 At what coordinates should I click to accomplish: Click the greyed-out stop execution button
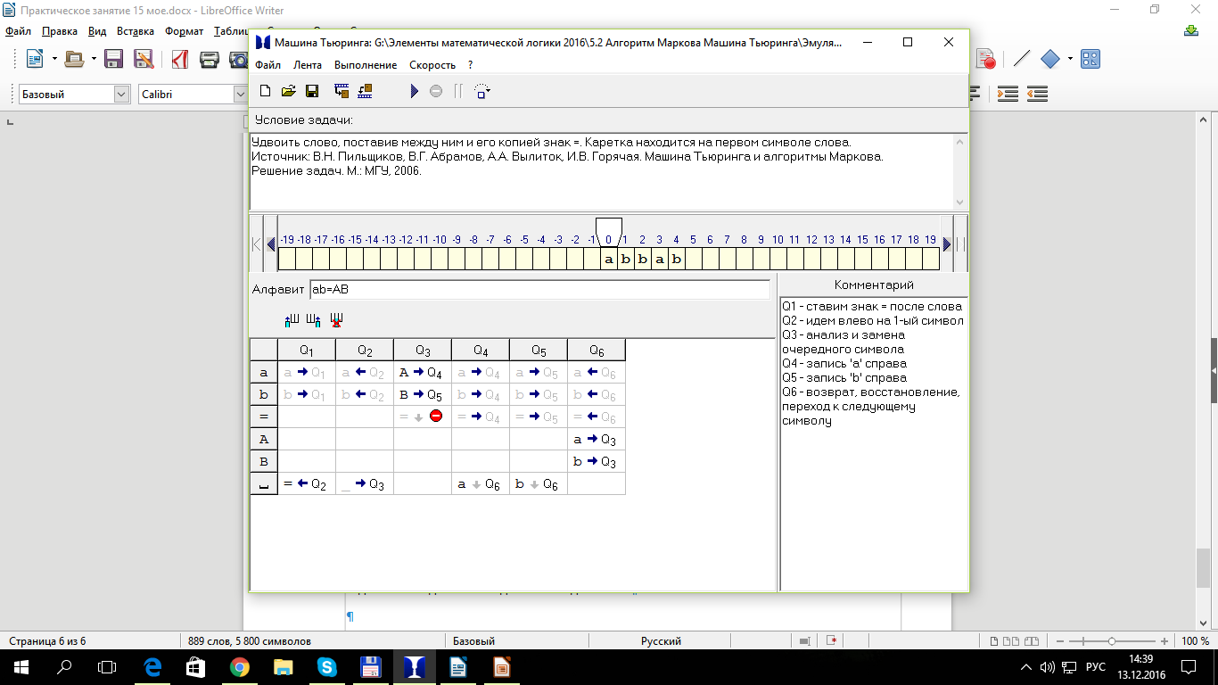tap(436, 91)
